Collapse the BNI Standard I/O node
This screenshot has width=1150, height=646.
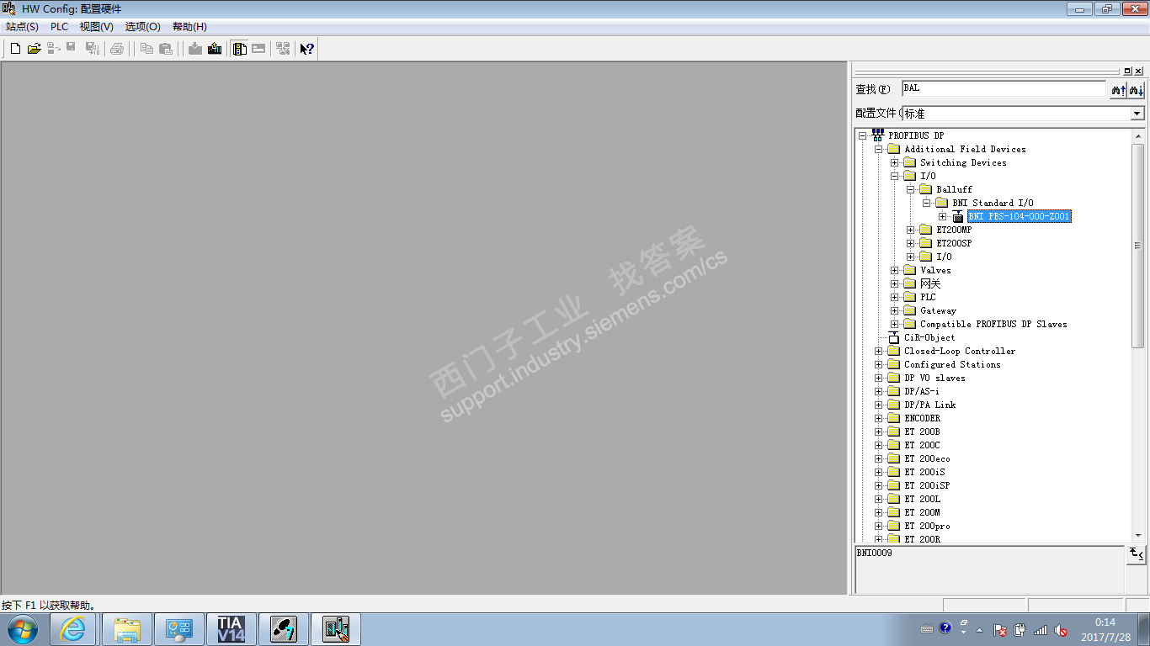(x=926, y=203)
